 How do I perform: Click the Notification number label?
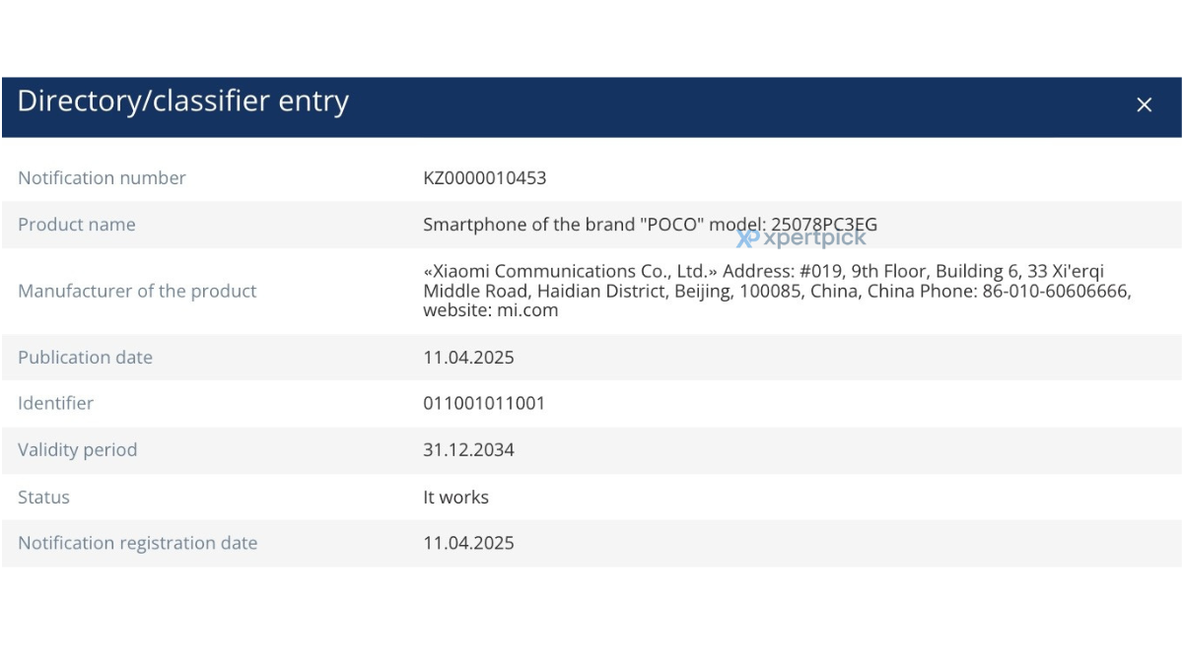click(102, 178)
